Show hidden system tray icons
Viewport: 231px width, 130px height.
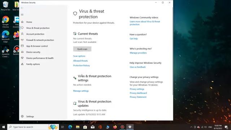pos(191,127)
